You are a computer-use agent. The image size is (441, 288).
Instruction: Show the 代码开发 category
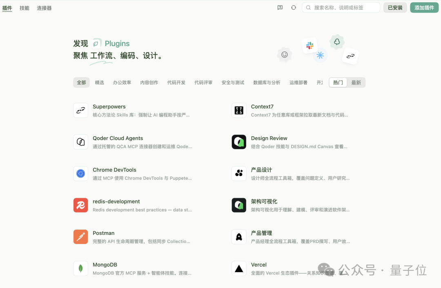(176, 83)
